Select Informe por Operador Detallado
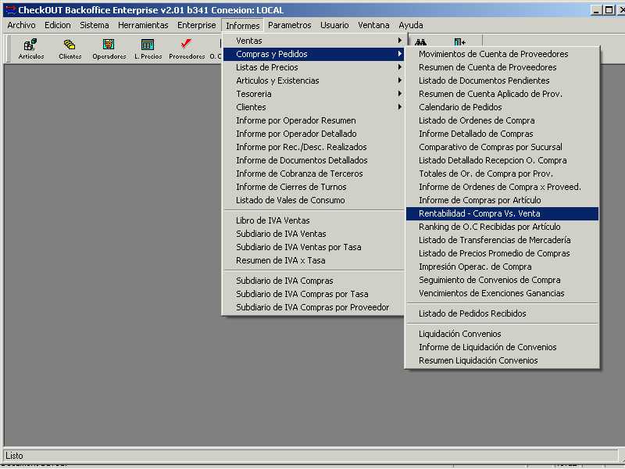The height and width of the screenshot is (469, 625). point(313,134)
